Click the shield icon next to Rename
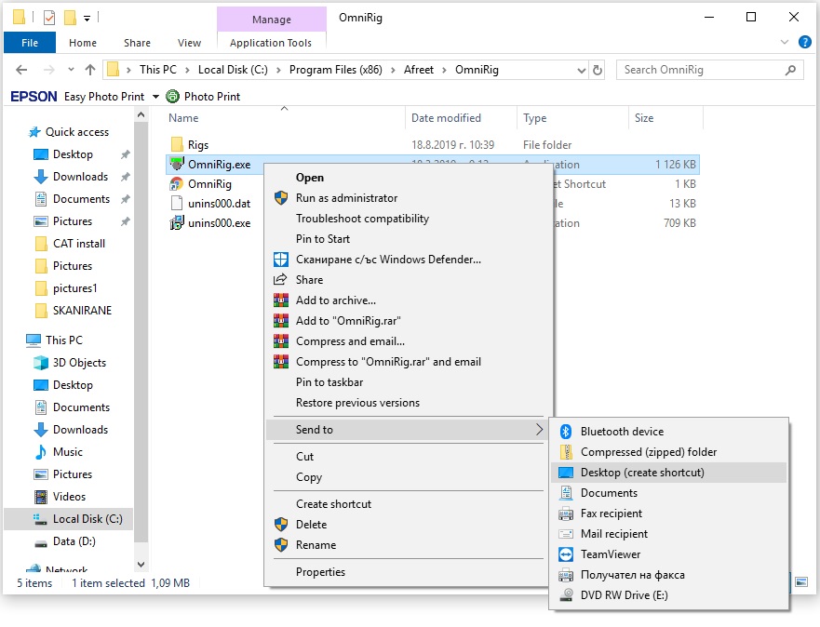The width and height of the screenshot is (820, 627). tap(281, 545)
